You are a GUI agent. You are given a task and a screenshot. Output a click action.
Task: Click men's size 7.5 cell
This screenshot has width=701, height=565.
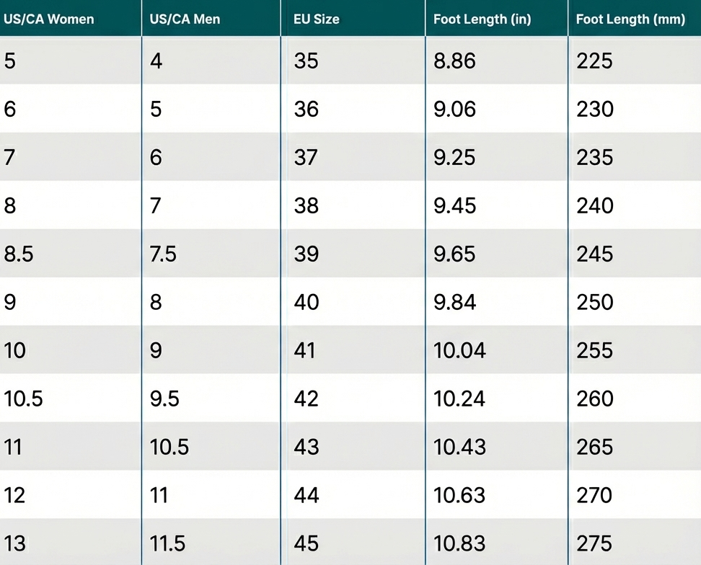pos(163,254)
